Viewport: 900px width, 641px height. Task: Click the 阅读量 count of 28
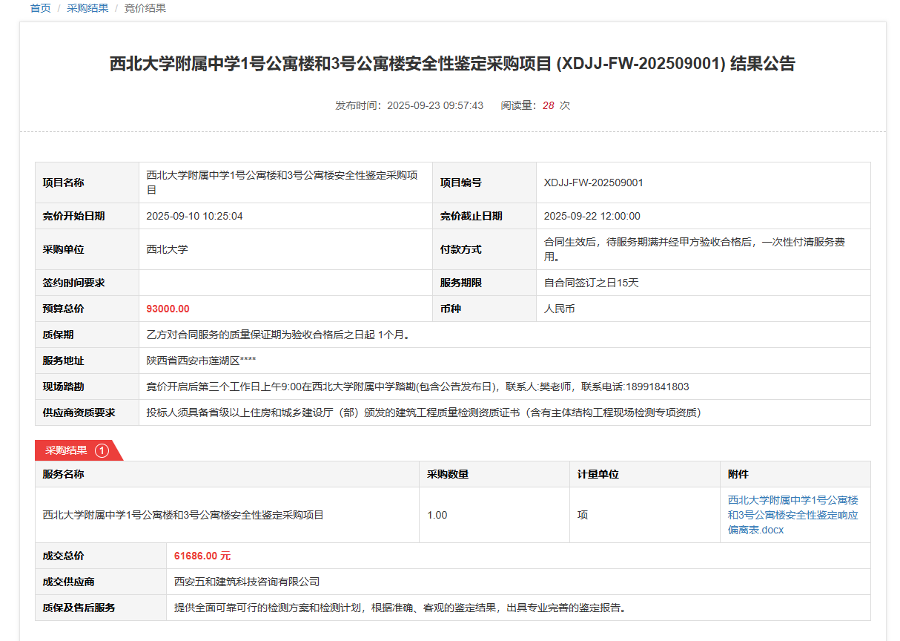pyautogui.click(x=548, y=105)
